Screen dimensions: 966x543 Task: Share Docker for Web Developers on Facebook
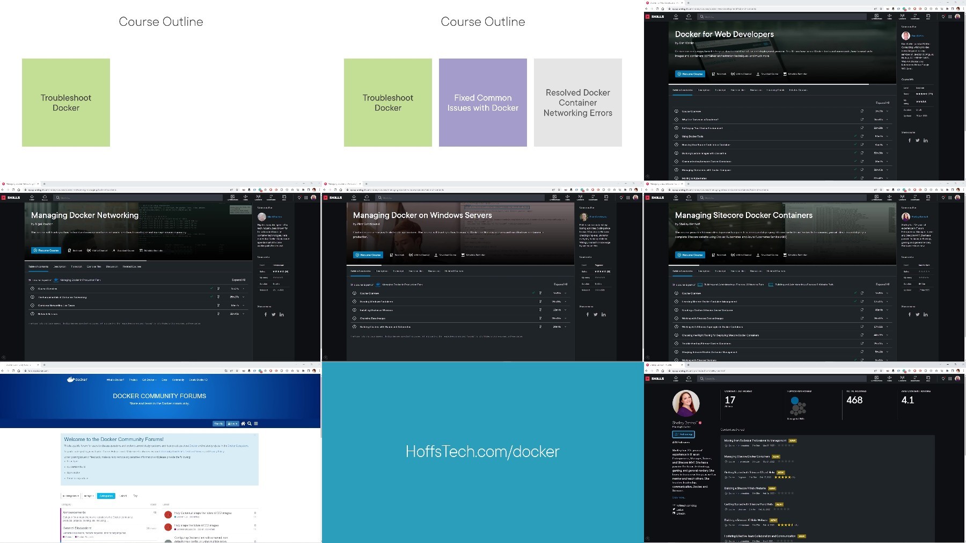(x=909, y=141)
